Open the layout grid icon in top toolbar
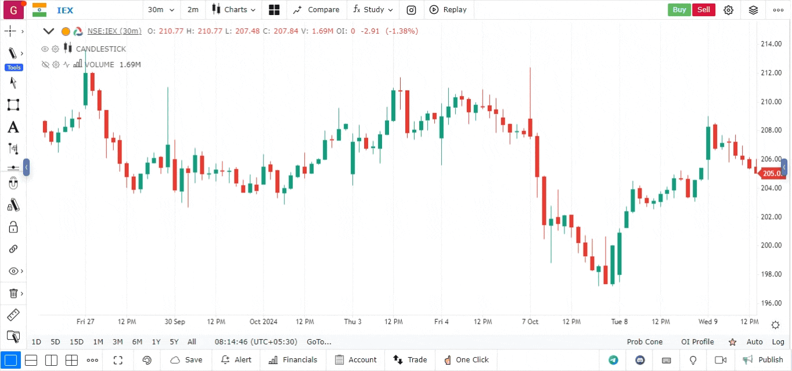This screenshot has height=371, width=792. (x=274, y=10)
